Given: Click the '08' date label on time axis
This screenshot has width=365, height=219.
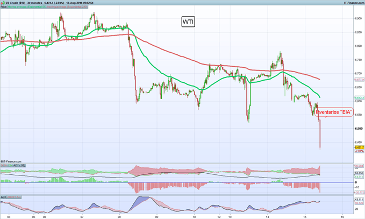Looking at the screenshot, I should click(x=119, y=217).
